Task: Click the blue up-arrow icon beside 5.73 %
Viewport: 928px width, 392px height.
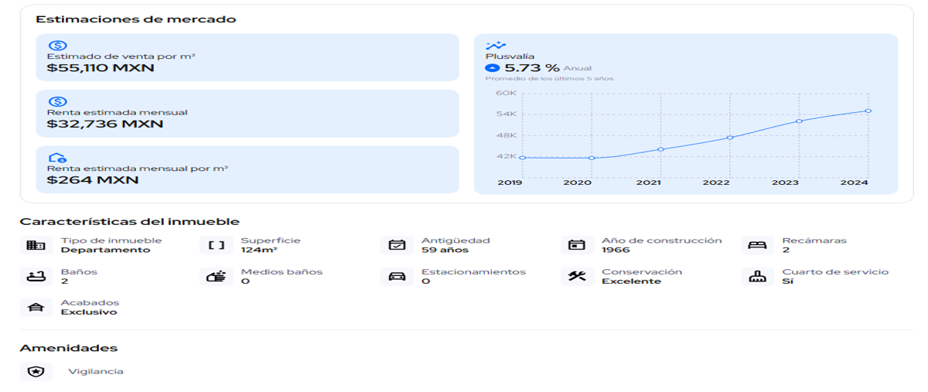Action: tap(493, 68)
